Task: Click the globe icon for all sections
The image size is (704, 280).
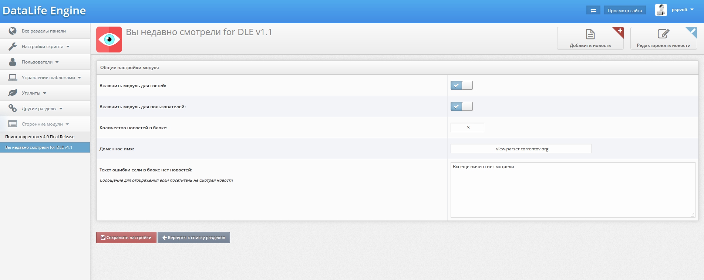Action: 13,31
